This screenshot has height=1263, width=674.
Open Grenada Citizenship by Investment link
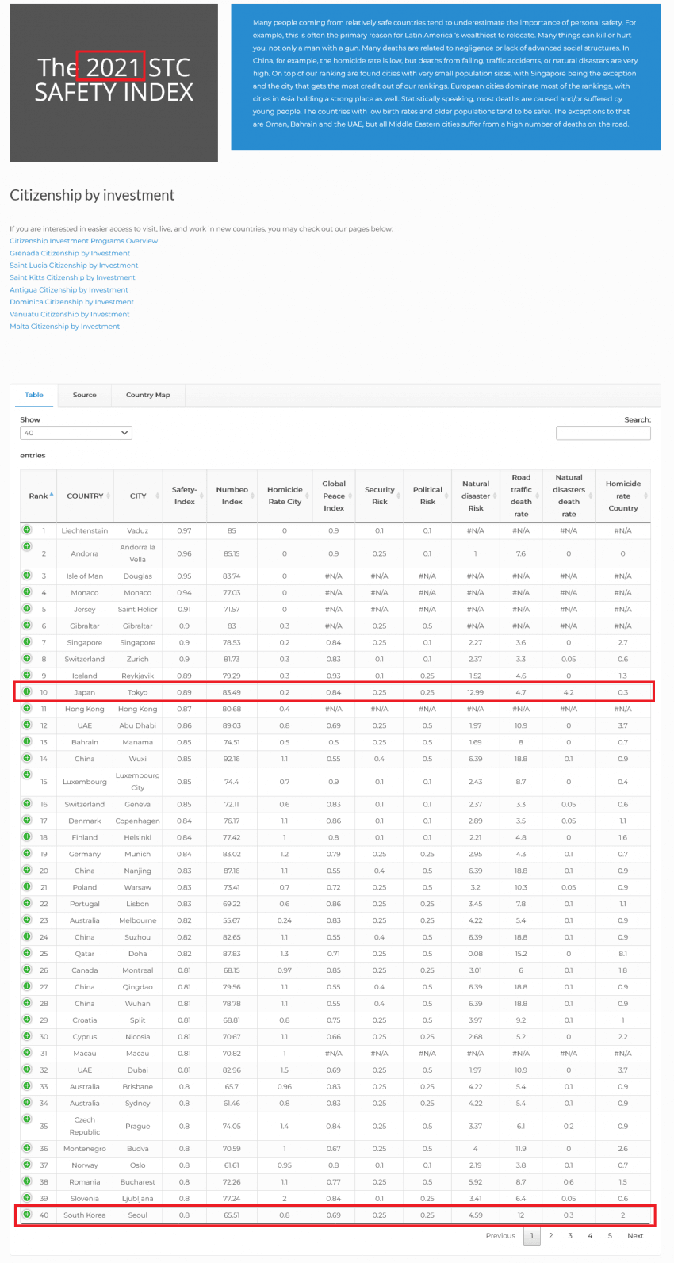click(x=70, y=253)
